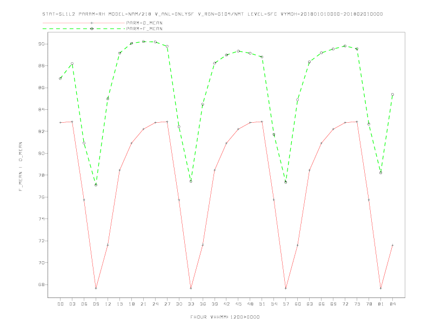Select red O_MEAN plus marker at hour 84
Viewport: 428px width, 331px height.
[x=392, y=245]
